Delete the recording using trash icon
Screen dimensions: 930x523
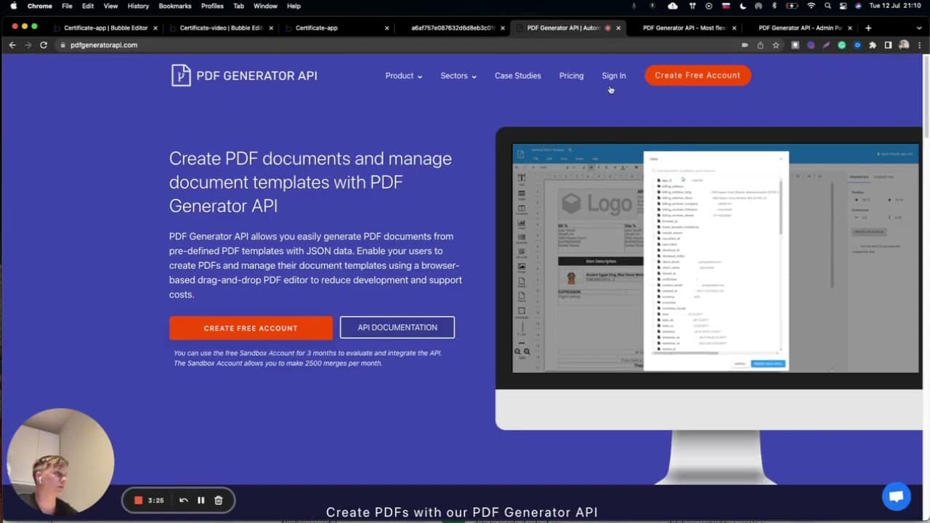(x=218, y=500)
